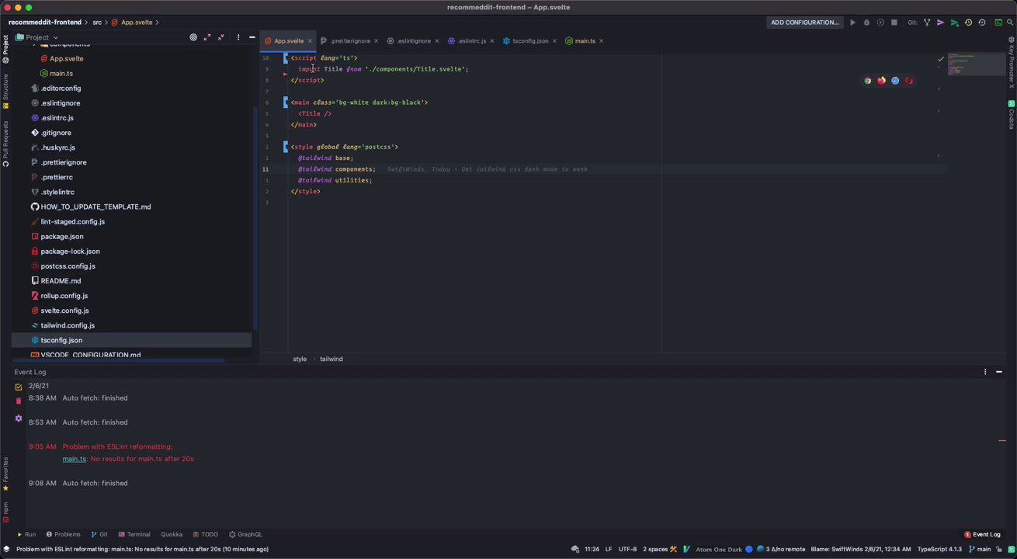Screen dimensions: 1017x559
Task: Fold the style block in editor gutter
Action: tap(286, 147)
